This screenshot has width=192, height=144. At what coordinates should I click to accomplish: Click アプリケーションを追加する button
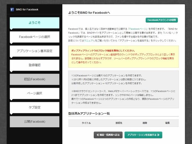pyautogui.click(x=143, y=135)
